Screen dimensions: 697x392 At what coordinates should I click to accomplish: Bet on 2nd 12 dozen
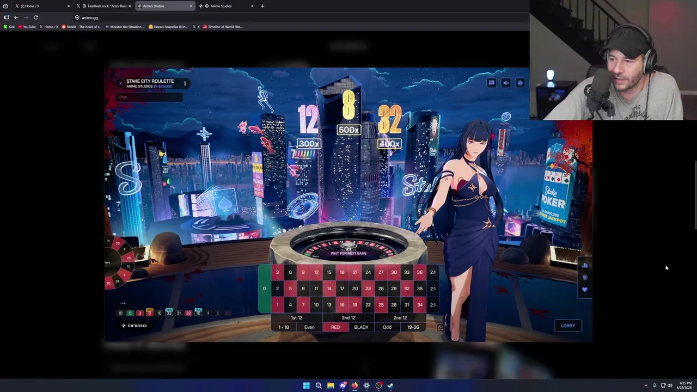click(x=400, y=317)
